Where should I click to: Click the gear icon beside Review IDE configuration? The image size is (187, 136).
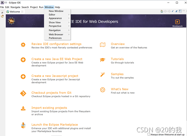pos(23,45)
